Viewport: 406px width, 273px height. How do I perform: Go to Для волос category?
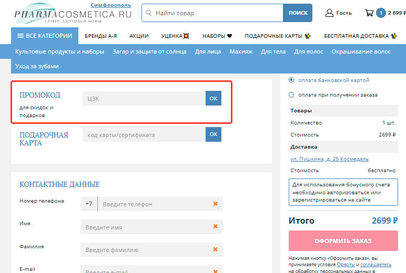pos(308,51)
